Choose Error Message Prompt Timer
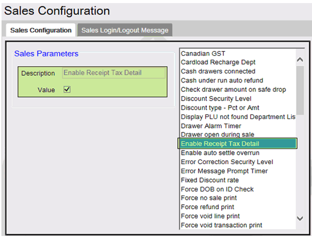Screen dimensions: 312x237 (x=224, y=171)
